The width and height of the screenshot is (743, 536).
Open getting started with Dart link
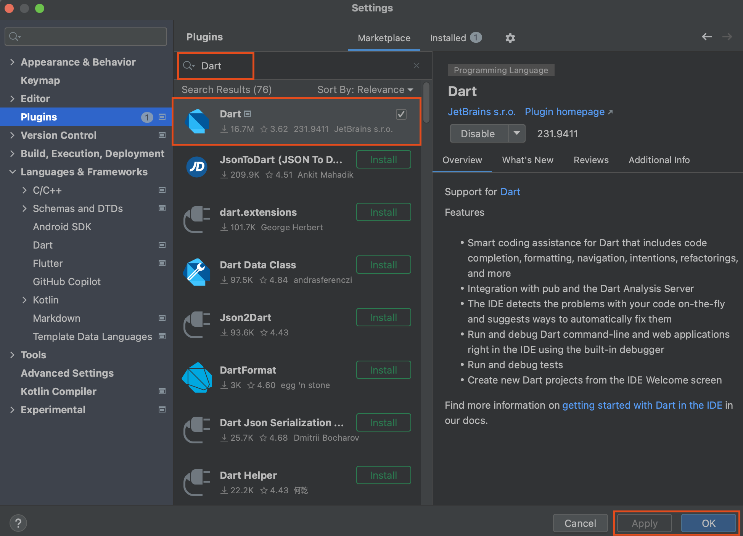tap(642, 405)
